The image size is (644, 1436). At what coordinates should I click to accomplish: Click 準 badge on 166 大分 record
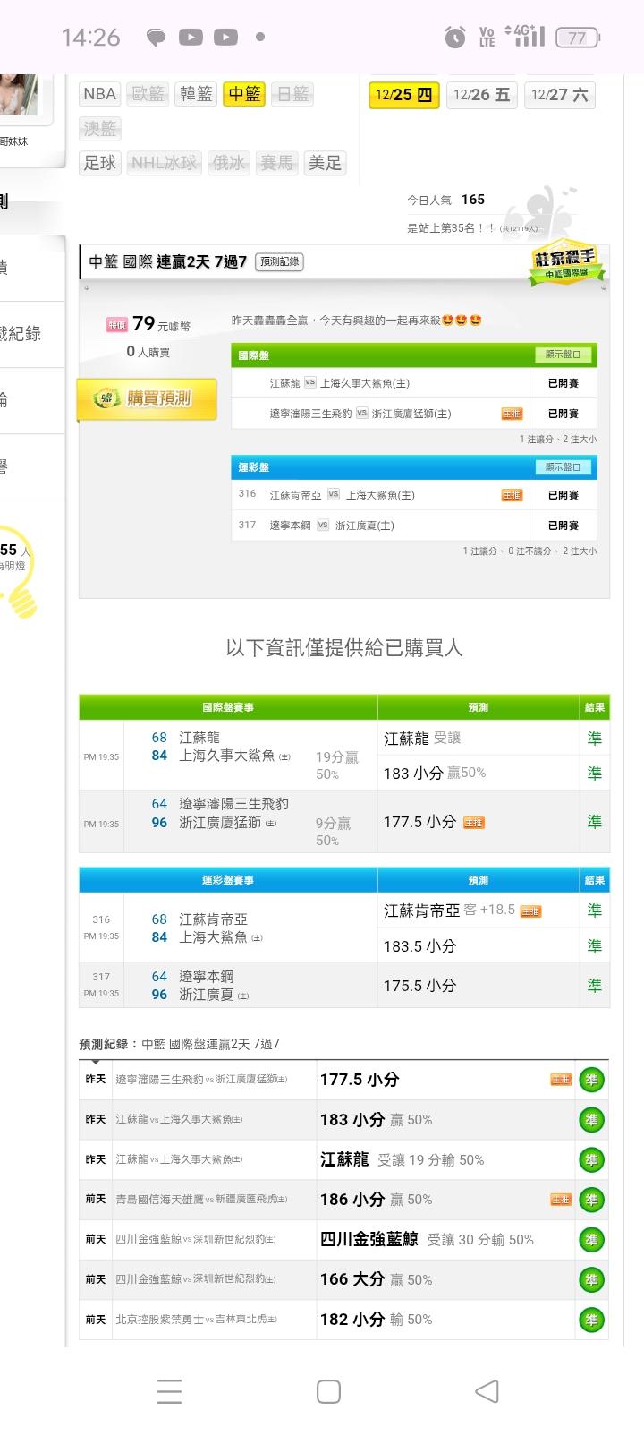coord(591,1280)
